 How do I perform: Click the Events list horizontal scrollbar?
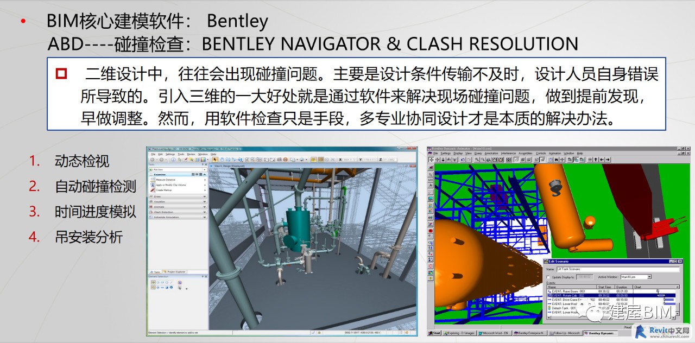pyautogui.click(x=611, y=317)
